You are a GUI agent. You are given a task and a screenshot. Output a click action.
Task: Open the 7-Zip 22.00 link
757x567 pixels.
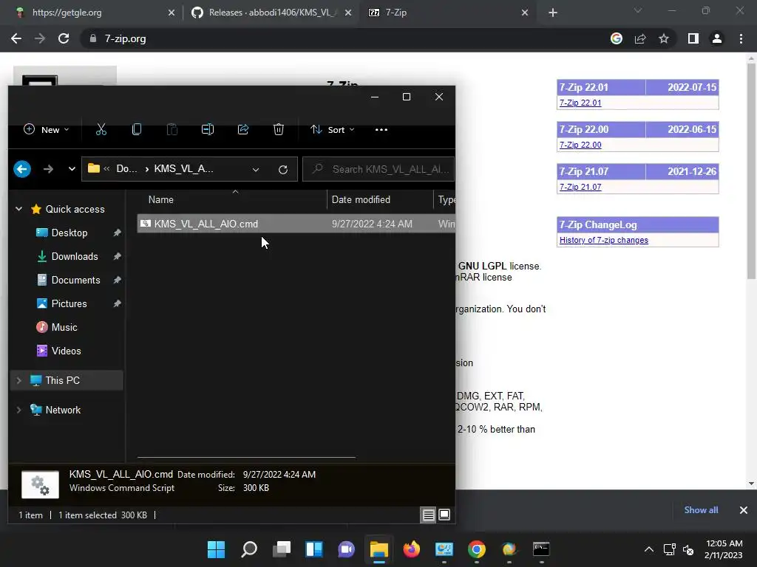click(580, 145)
